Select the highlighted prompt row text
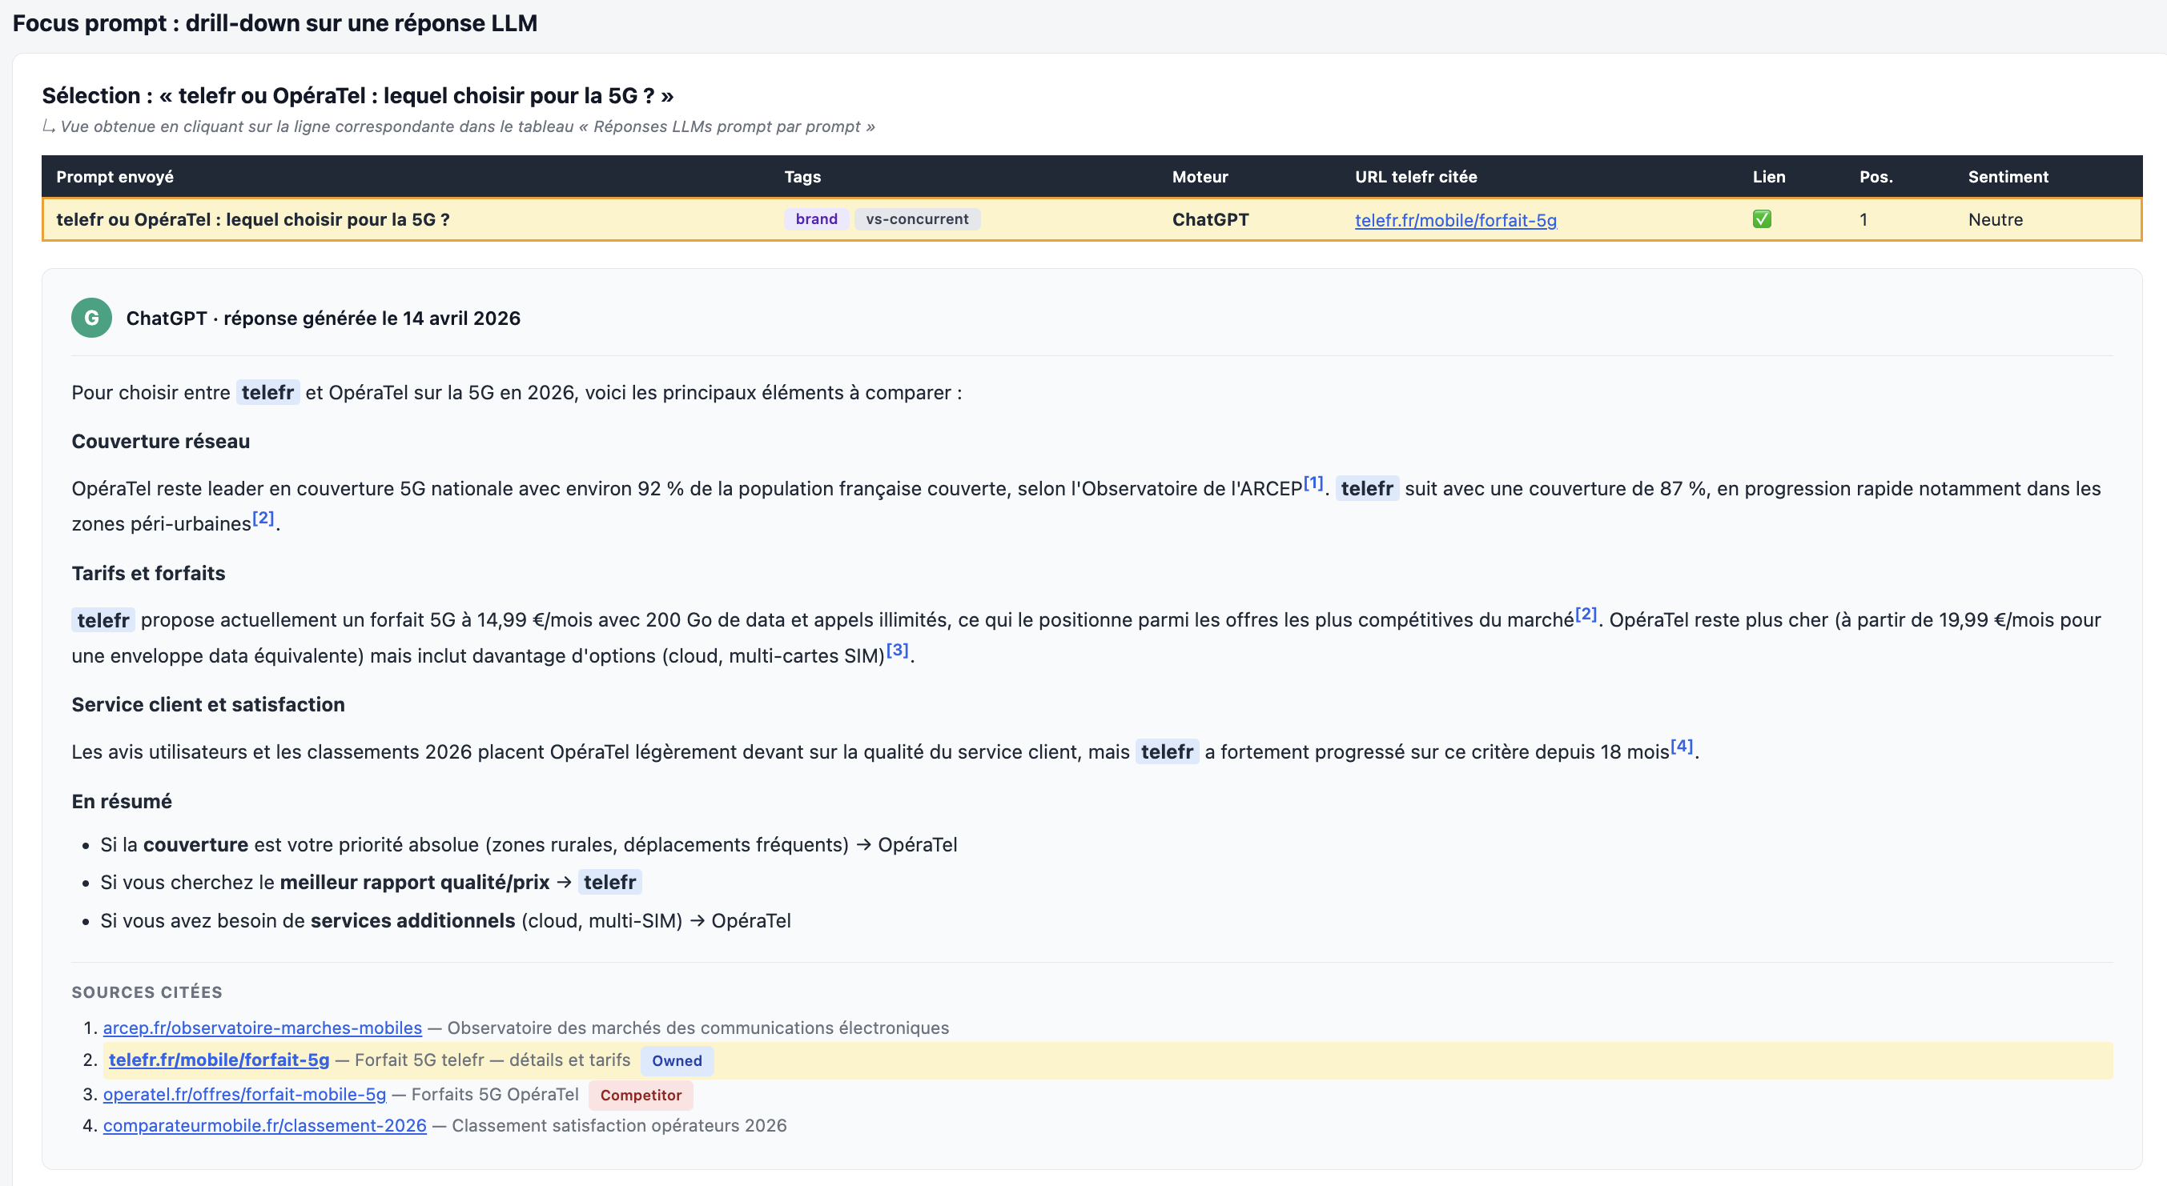This screenshot has width=2167, height=1186. (252, 219)
